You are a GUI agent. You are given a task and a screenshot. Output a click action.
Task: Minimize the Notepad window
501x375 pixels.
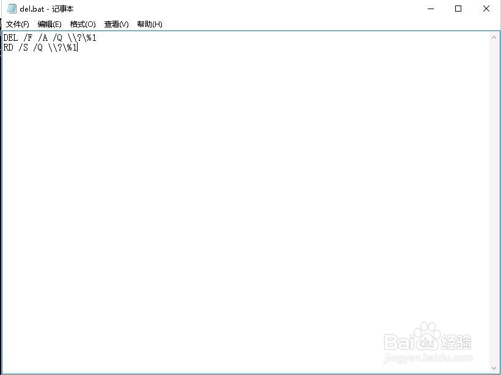[431, 9]
